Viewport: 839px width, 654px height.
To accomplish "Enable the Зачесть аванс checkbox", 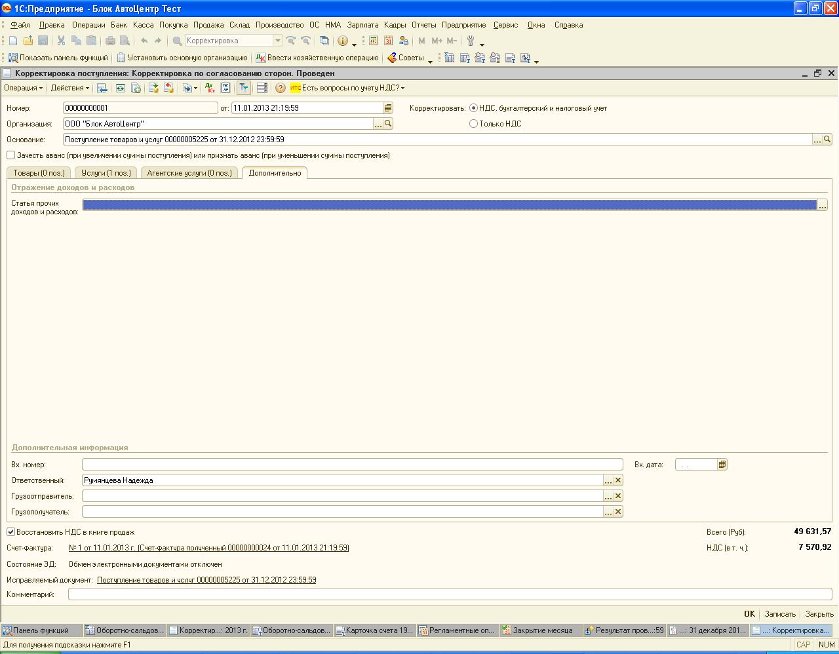I will click(x=11, y=155).
